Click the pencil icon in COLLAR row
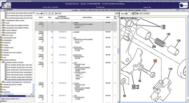 tap(43, 87)
